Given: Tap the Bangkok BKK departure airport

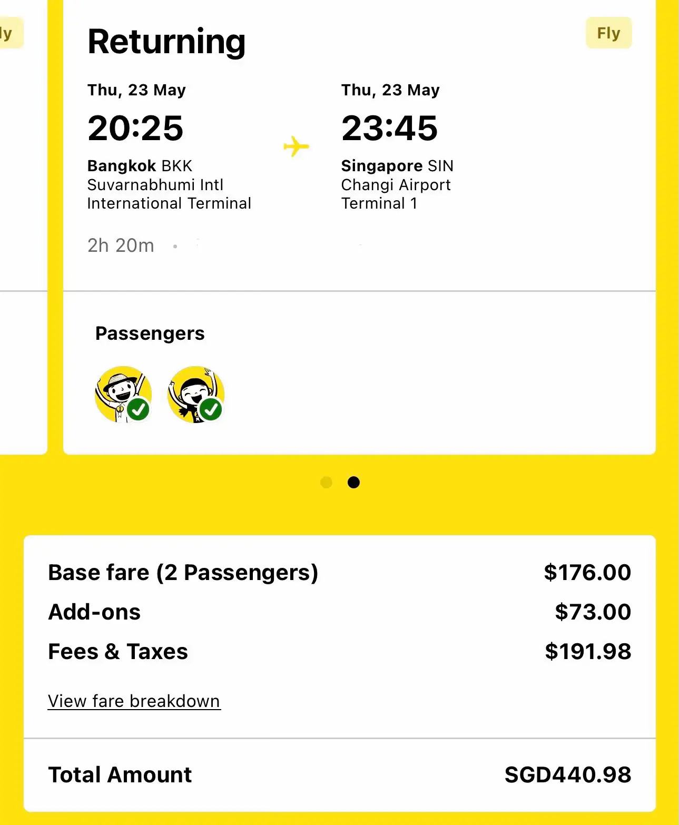Looking at the screenshot, I should [x=140, y=166].
